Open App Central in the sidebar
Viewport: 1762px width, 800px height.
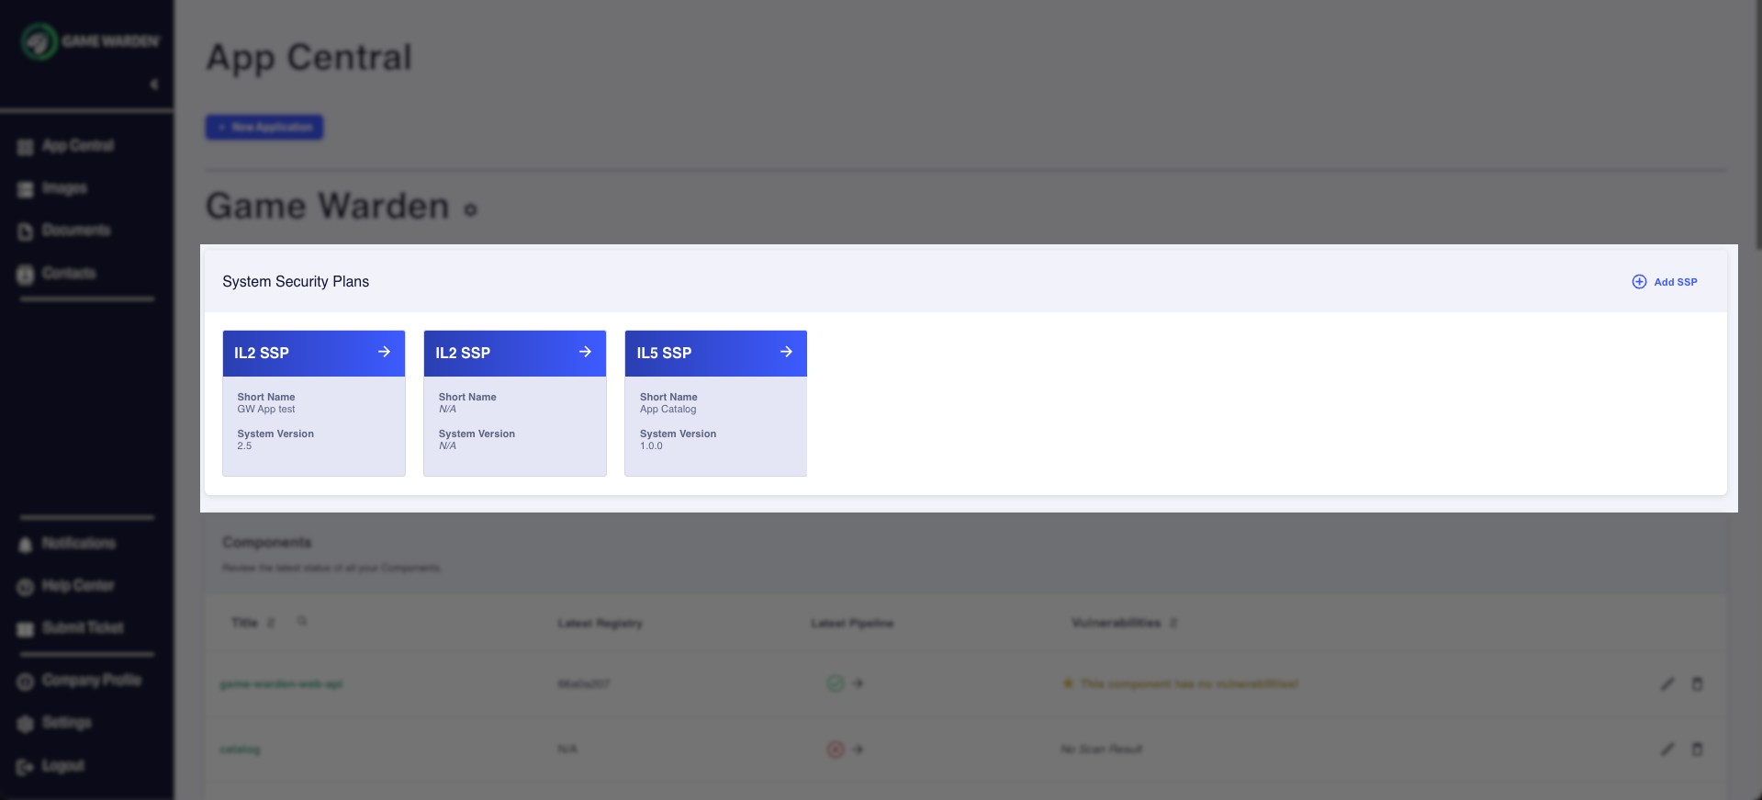coord(66,146)
